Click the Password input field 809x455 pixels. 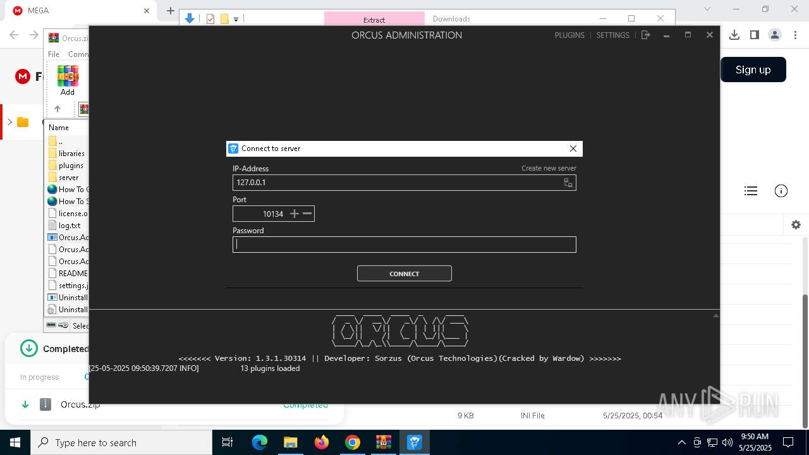[x=404, y=245]
